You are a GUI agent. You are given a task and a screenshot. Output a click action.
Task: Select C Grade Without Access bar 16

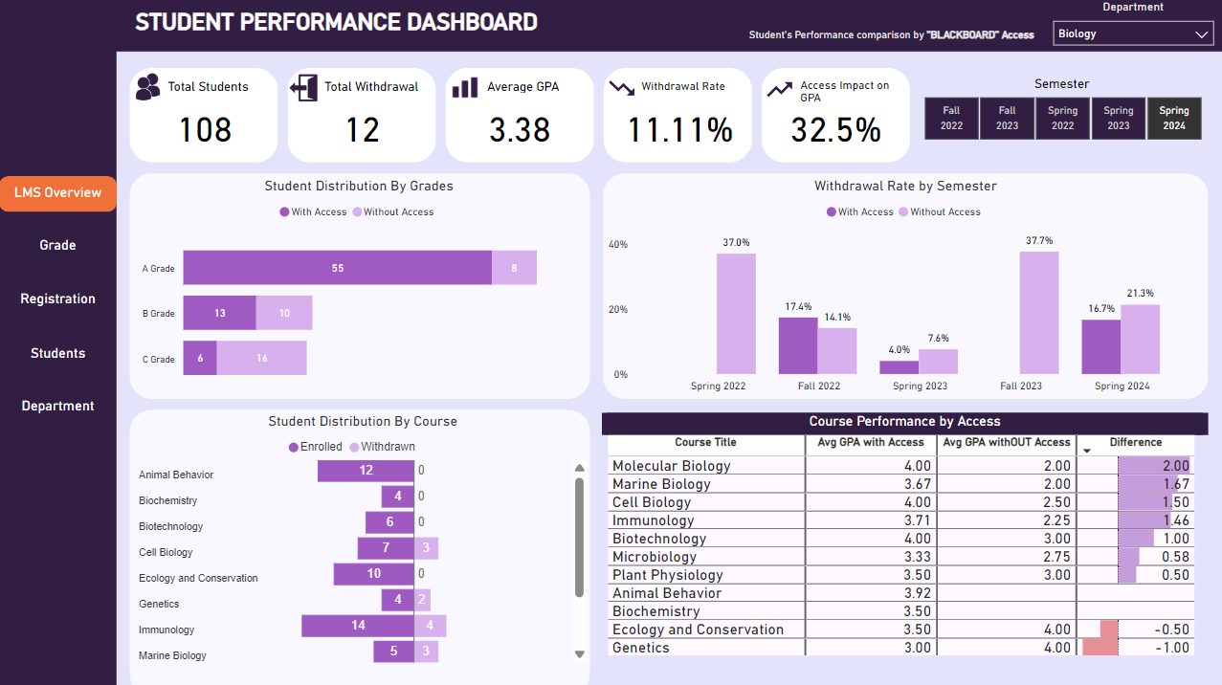(x=262, y=358)
